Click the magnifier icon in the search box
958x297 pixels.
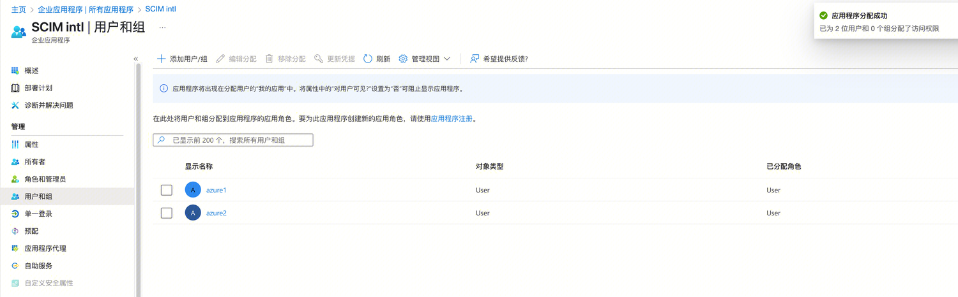click(x=162, y=140)
